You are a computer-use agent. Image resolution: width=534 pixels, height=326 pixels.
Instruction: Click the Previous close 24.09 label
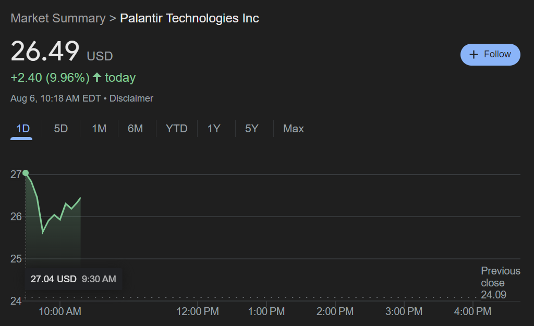[500, 282]
